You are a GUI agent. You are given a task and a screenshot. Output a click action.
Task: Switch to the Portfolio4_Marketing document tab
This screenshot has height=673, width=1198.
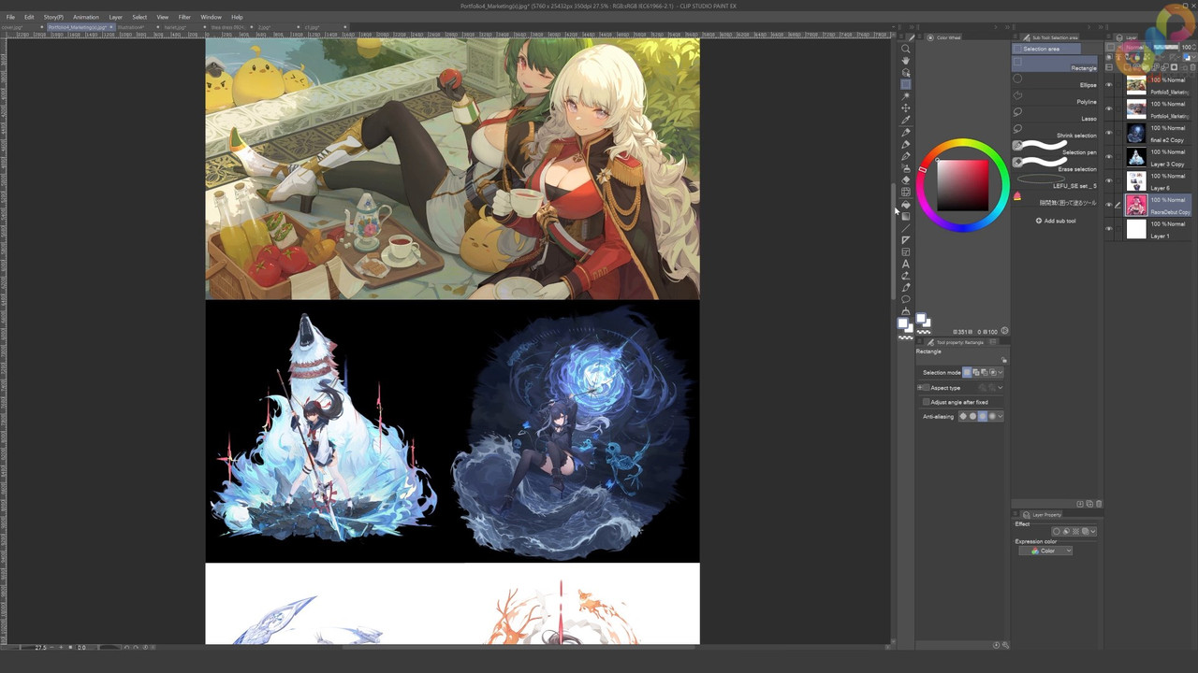tap(80, 27)
